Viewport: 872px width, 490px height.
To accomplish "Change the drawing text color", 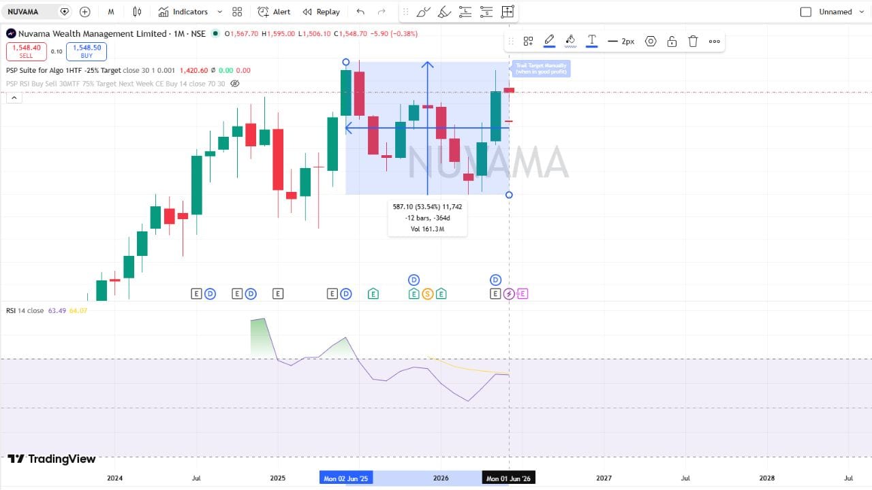I will [592, 41].
